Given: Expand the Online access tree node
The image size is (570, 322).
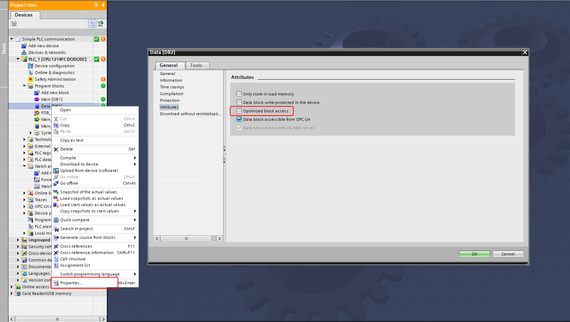Looking at the screenshot, I should click(x=12, y=287).
